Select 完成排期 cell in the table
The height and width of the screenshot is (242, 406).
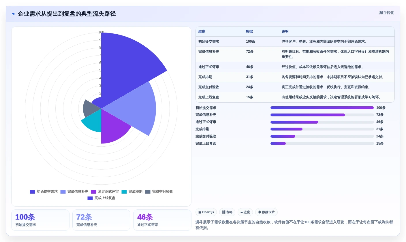click(x=205, y=77)
